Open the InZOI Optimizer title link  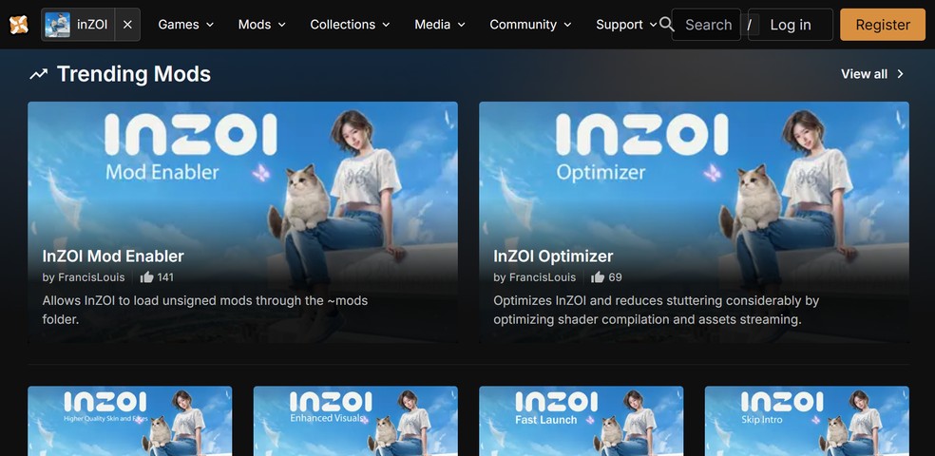(x=553, y=256)
